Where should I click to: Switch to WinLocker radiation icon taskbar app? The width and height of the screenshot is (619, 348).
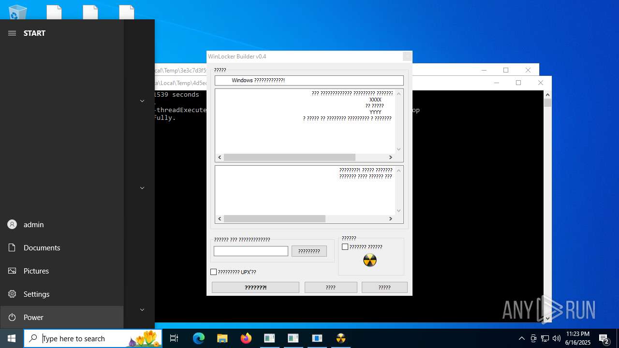pyautogui.click(x=341, y=338)
